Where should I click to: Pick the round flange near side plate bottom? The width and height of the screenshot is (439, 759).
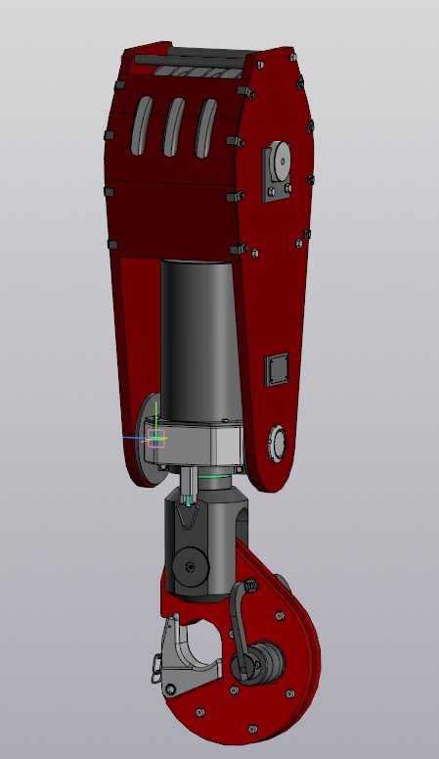(x=277, y=443)
